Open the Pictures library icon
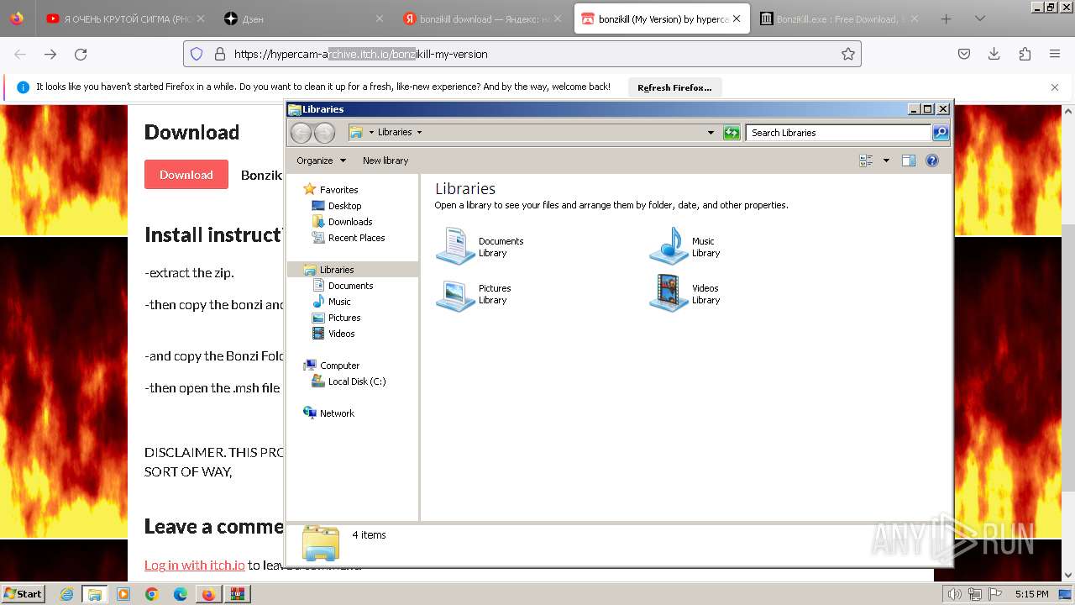This screenshot has width=1075, height=605. [456, 293]
